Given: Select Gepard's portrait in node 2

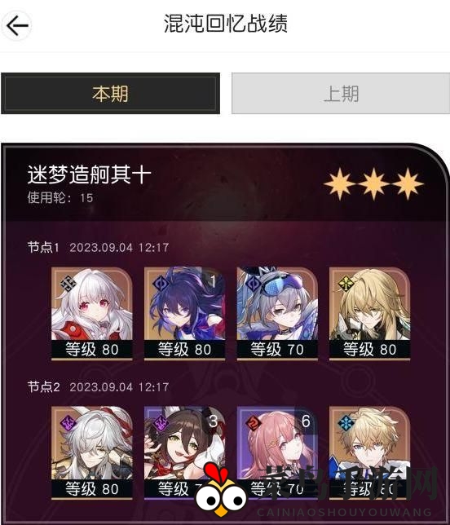Looking at the screenshot, I should [369, 453].
